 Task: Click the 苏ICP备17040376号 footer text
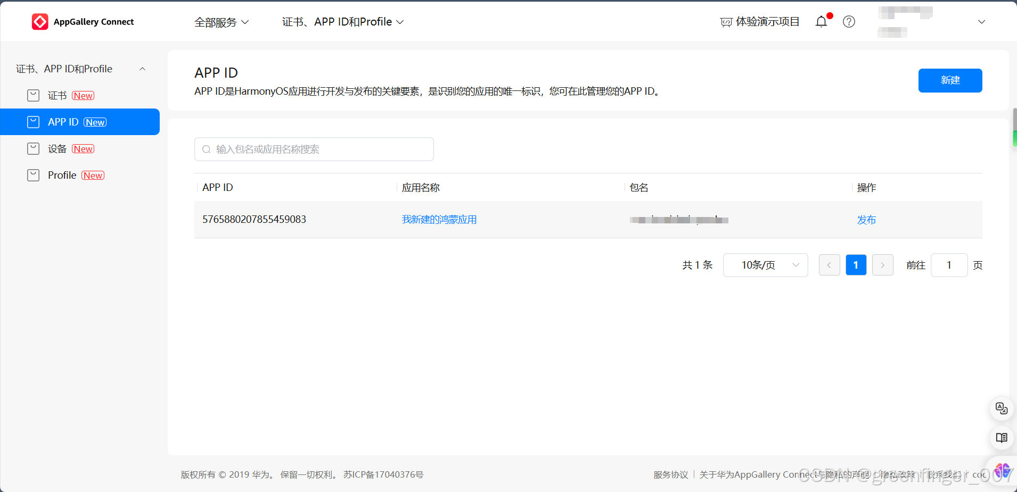(x=383, y=474)
